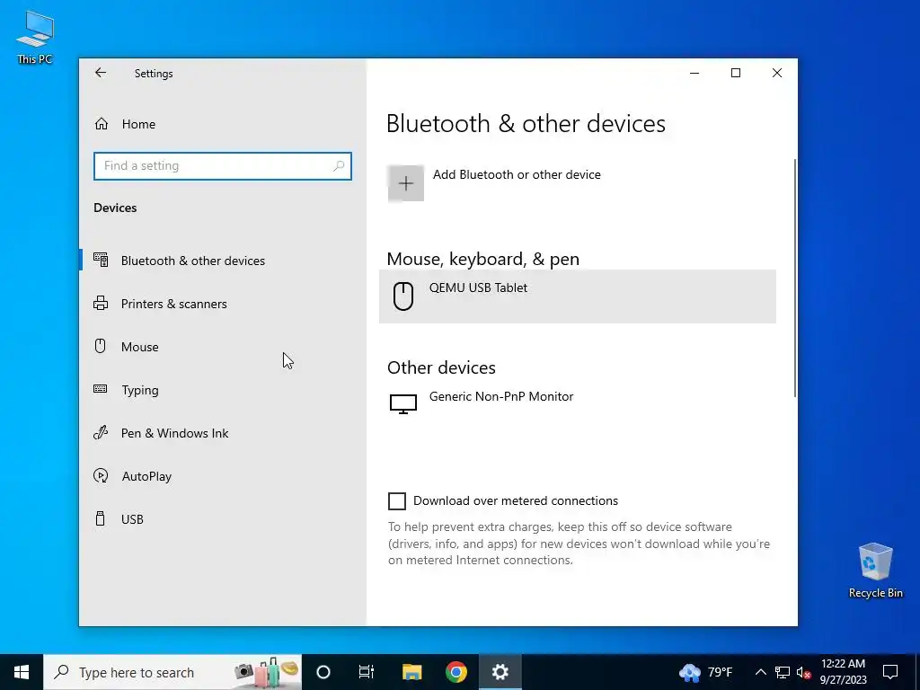The width and height of the screenshot is (920, 690).
Task: Close the Settings window
Action: pyautogui.click(x=777, y=74)
